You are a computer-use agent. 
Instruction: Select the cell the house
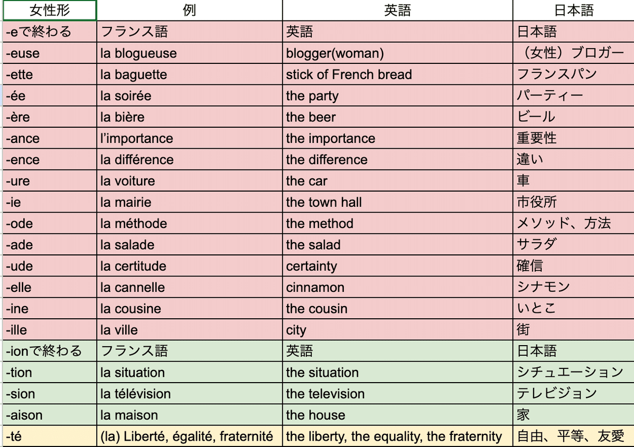click(x=397, y=415)
